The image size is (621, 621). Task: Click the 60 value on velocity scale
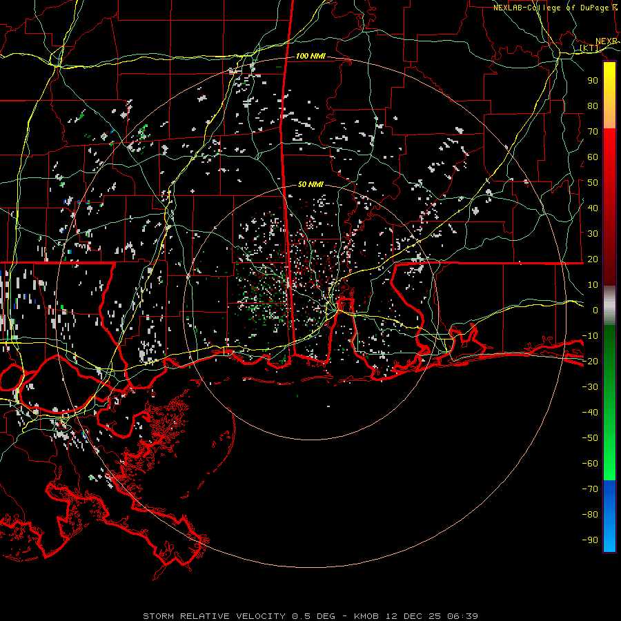[593, 157]
